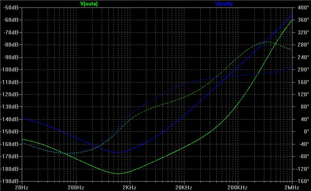Click the -160dB left axis label
This screenshot has height=191, width=311.
pos(9,144)
